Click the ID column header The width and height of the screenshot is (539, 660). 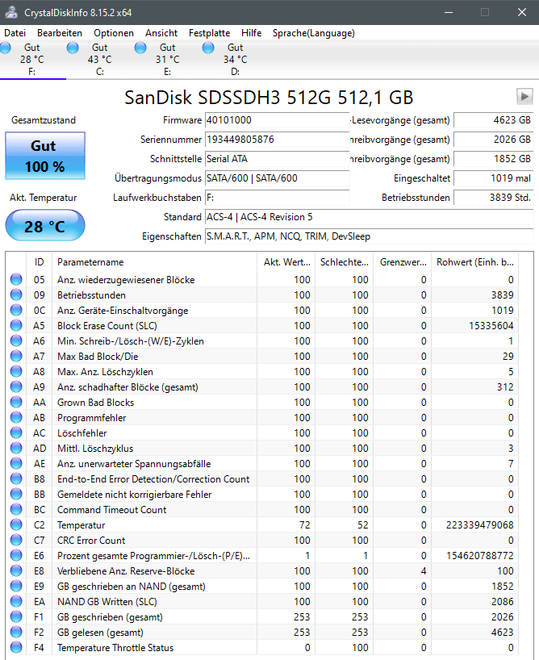[x=40, y=261]
